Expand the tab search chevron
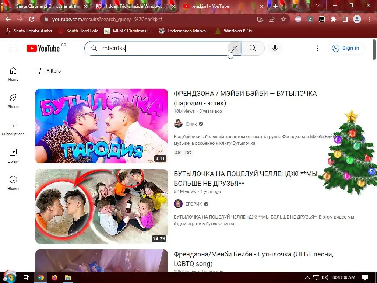 coord(318,5)
